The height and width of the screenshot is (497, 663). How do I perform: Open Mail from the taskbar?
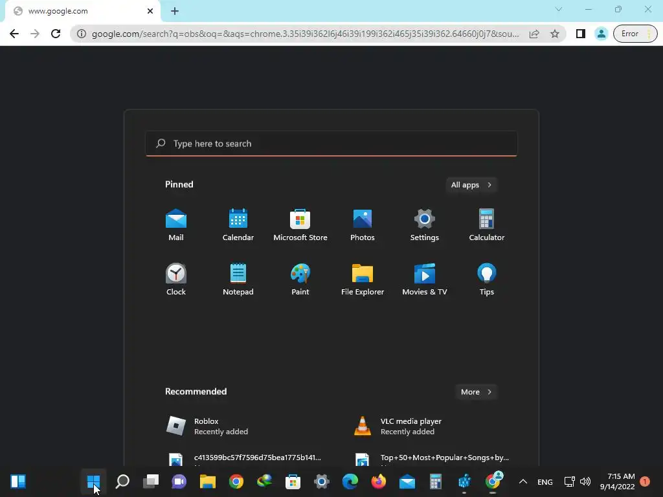407,481
